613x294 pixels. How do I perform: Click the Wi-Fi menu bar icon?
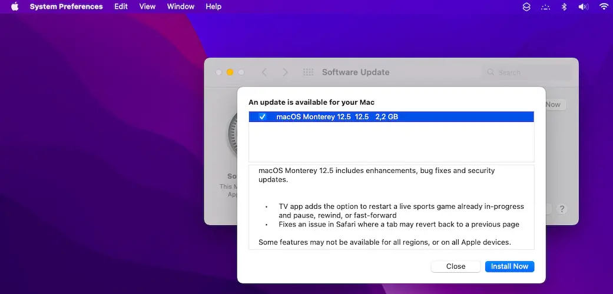[604, 6]
